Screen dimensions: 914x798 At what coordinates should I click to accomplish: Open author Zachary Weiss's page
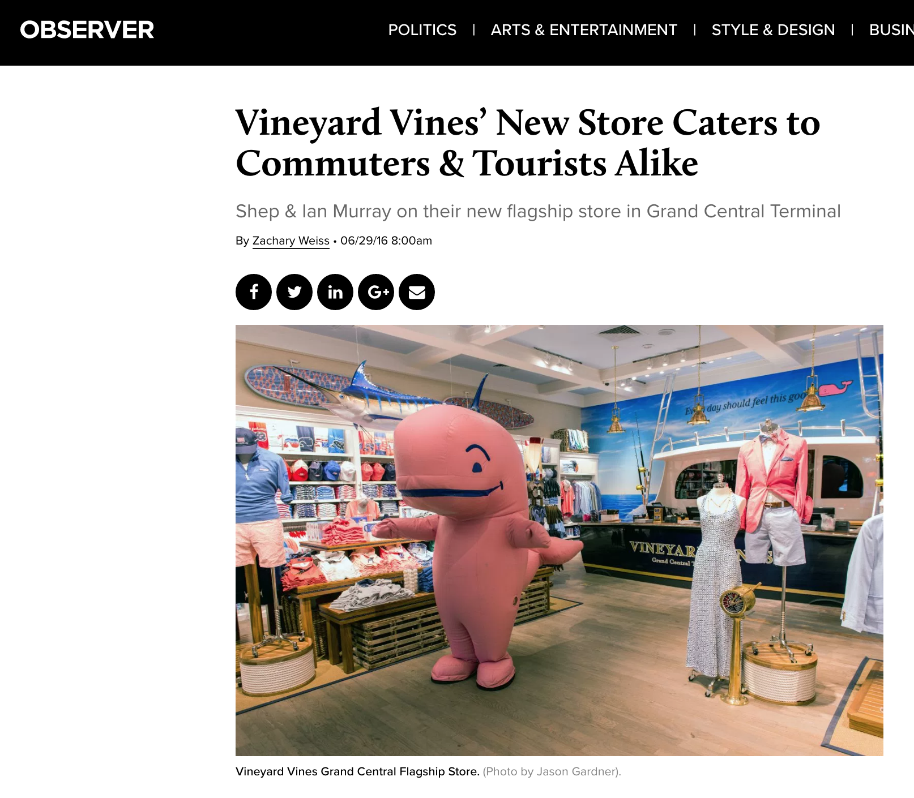coord(291,241)
